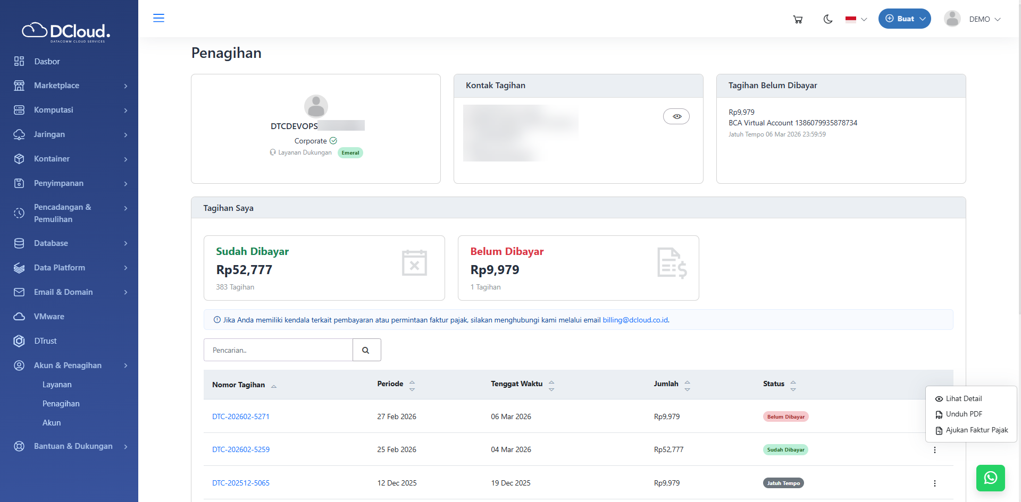Choose Ajukan Faktur Pajak menu entry
Viewport: 1021px width, 502px height.
click(976, 430)
